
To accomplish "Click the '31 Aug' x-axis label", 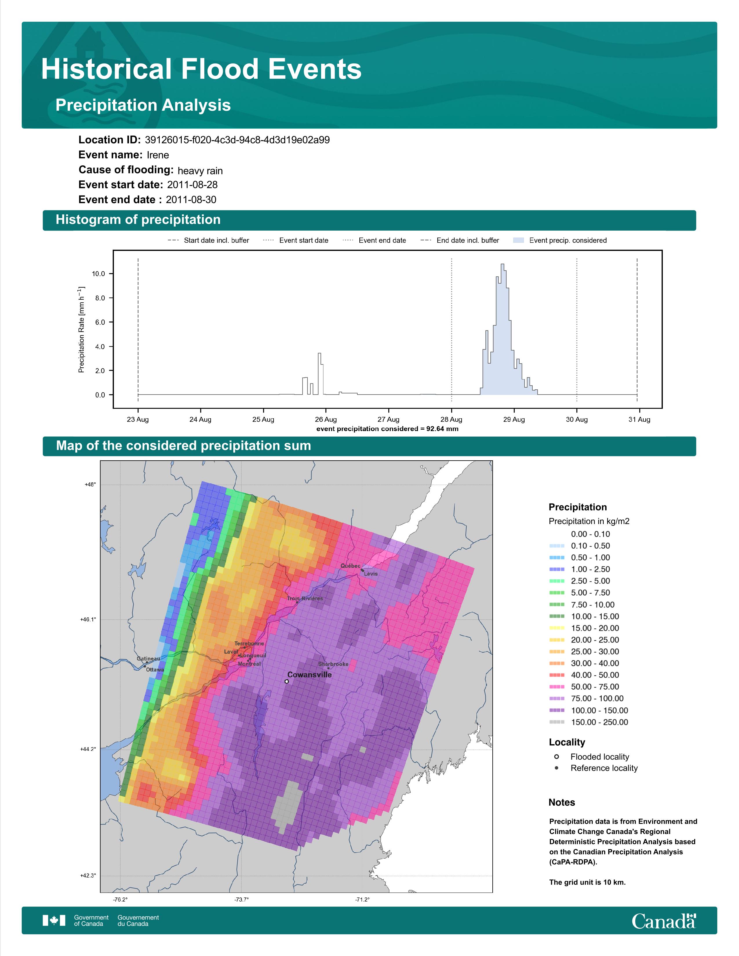I will point(639,419).
